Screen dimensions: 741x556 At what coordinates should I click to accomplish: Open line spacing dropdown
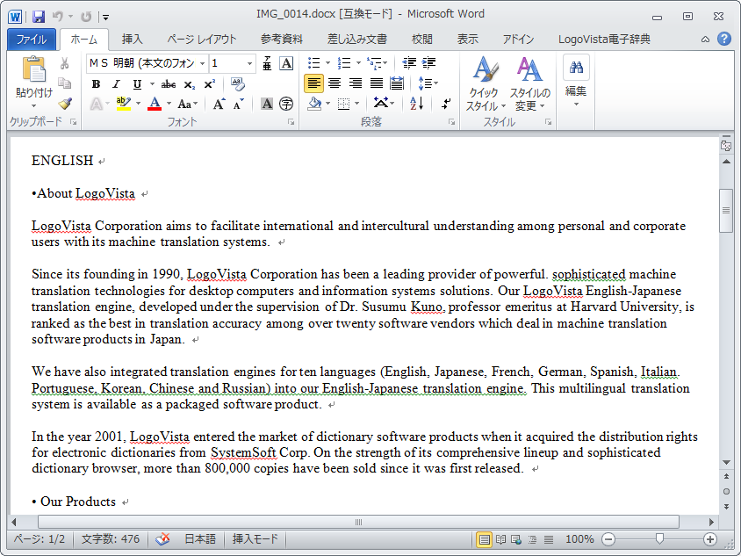tap(428, 83)
